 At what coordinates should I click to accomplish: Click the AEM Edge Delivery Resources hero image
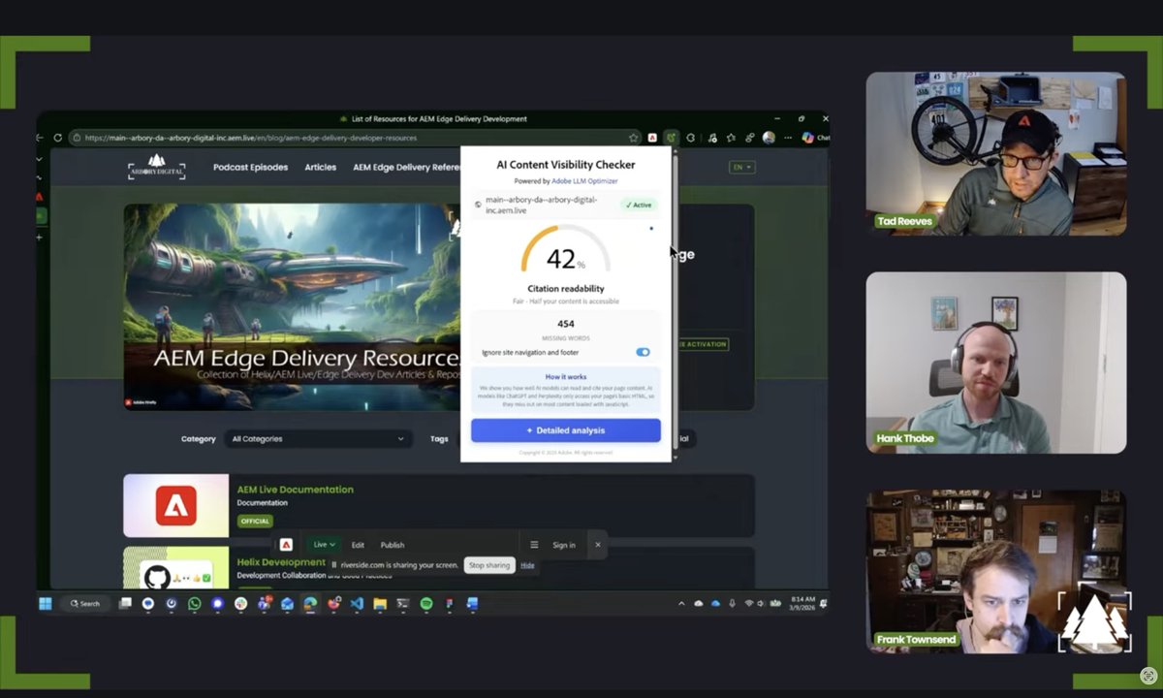(292, 306)
